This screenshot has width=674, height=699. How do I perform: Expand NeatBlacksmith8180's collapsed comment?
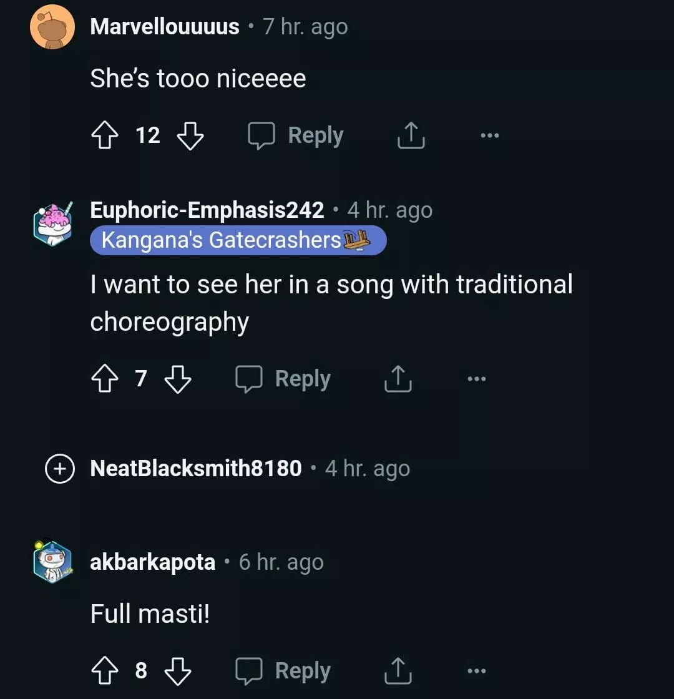click(59, 469)
